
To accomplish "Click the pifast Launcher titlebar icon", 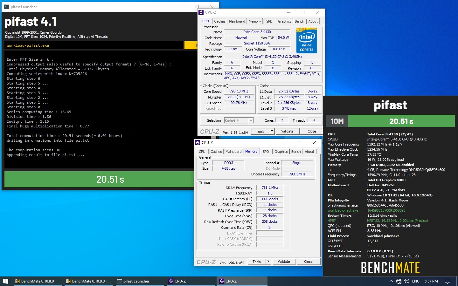I will 6,7.
